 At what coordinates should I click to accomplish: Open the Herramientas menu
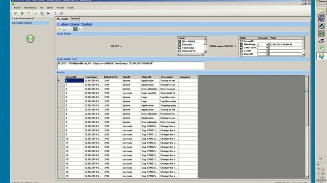(x=30, y=8)
